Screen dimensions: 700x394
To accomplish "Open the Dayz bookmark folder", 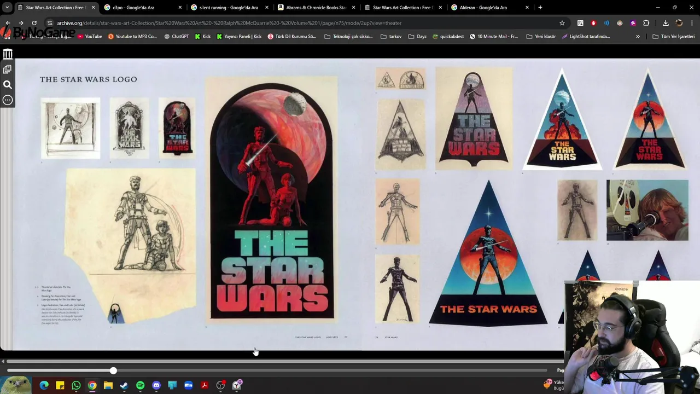I will [x=417, y=37].
